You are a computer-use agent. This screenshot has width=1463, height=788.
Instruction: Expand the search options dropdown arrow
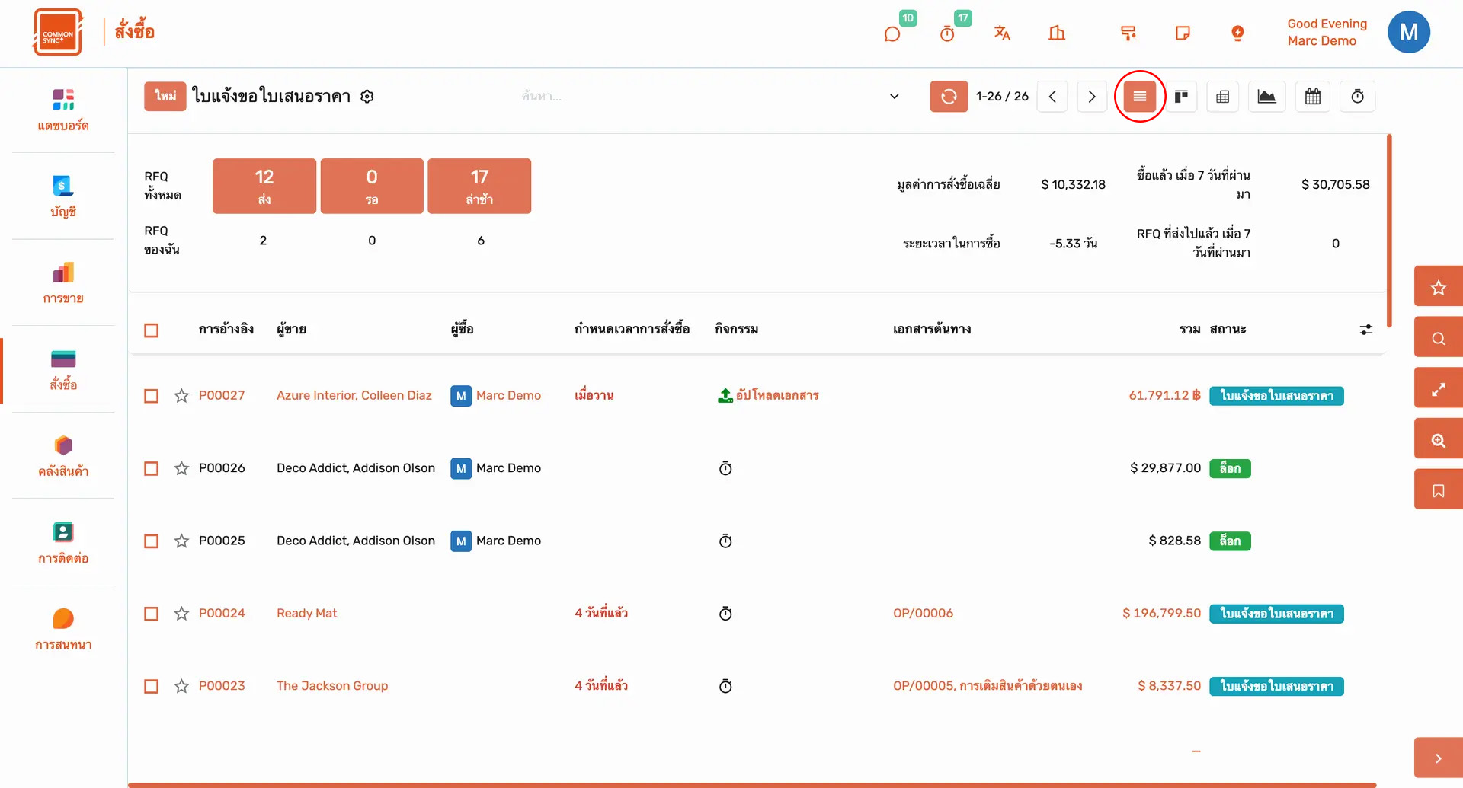click(x=895, y=97)
